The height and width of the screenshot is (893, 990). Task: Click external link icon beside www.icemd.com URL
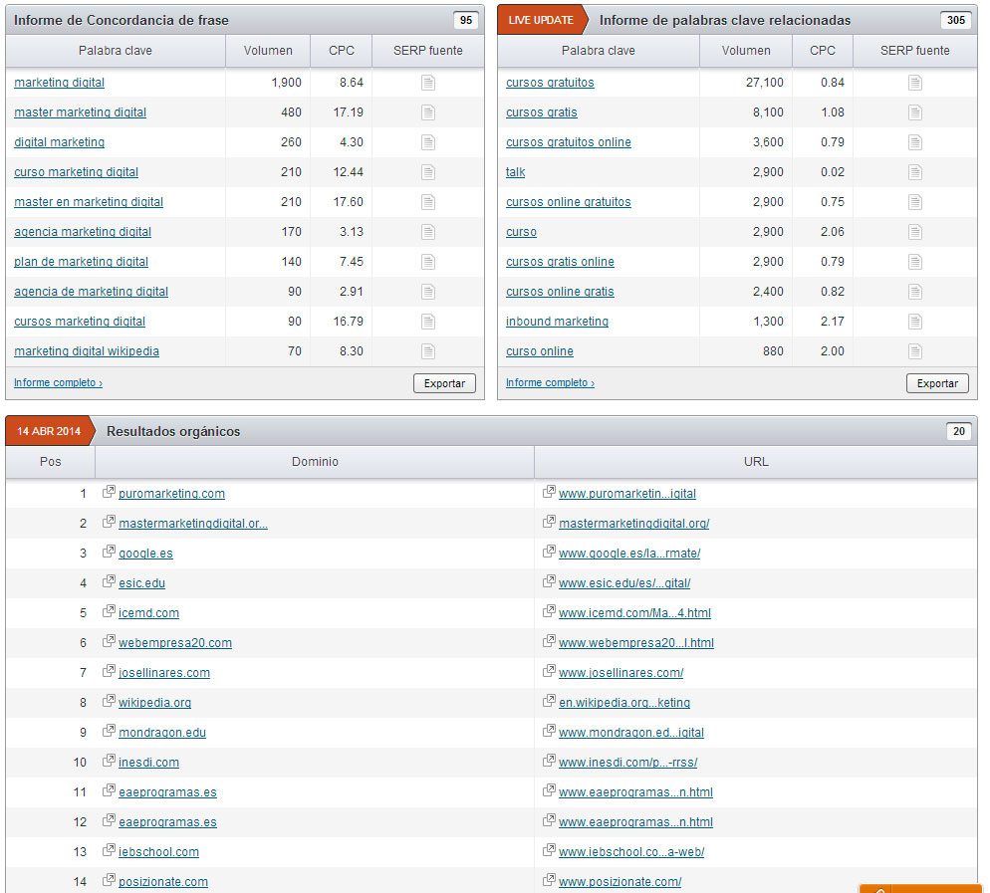click(549, 611)
